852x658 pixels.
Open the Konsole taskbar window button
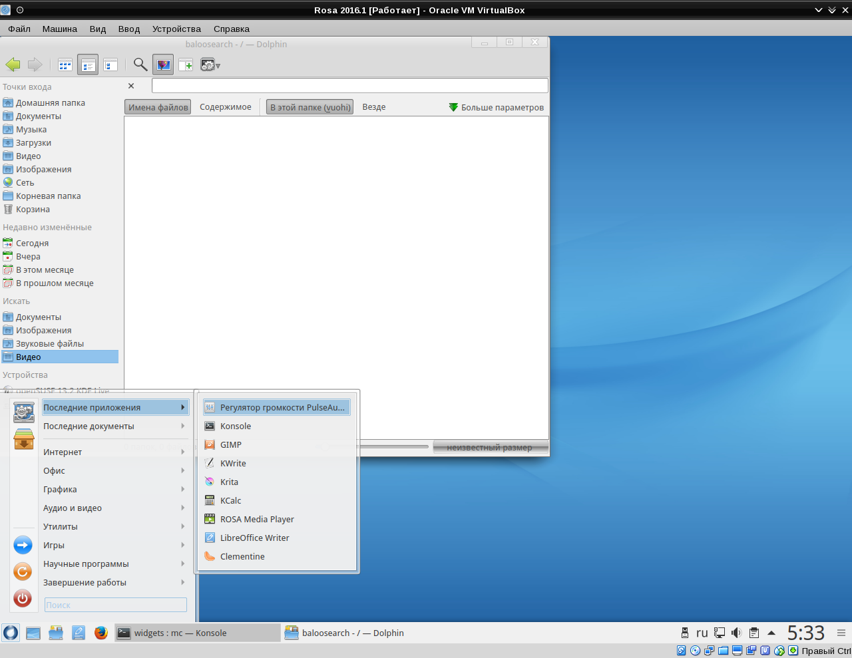(x=198, y=633)
